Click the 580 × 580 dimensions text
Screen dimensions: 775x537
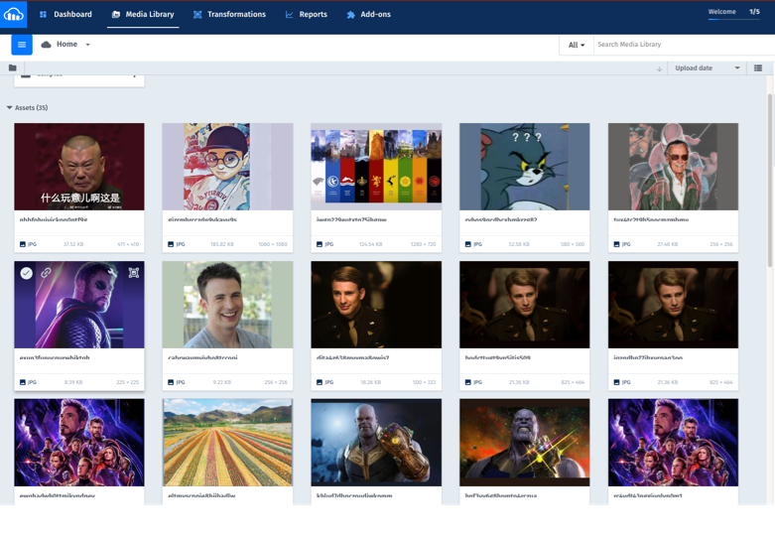(x=573, y=244)
